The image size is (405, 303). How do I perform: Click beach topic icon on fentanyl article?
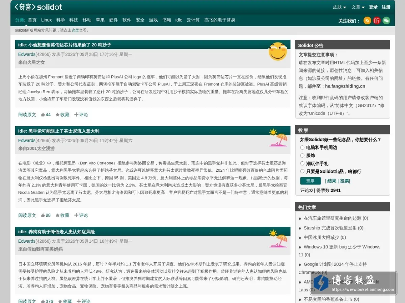pos(278,137)
